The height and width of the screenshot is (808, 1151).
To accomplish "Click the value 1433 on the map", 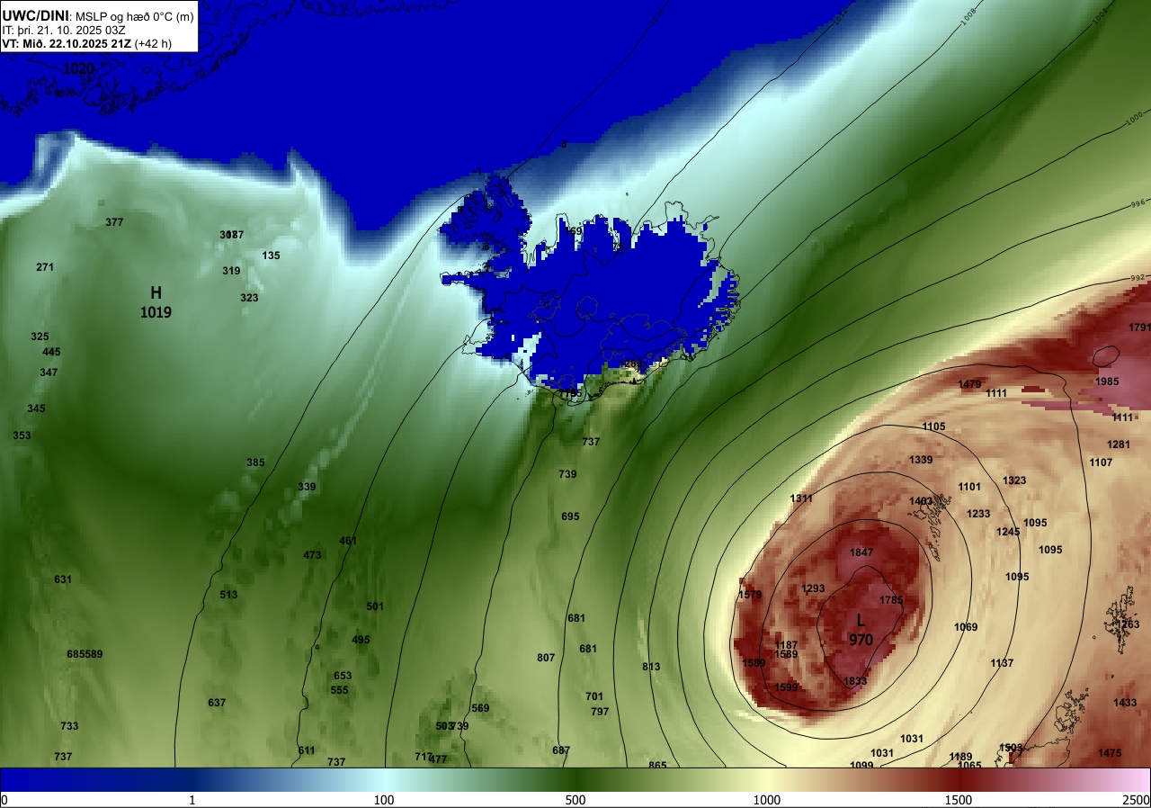I will (x=1125, y=703).
